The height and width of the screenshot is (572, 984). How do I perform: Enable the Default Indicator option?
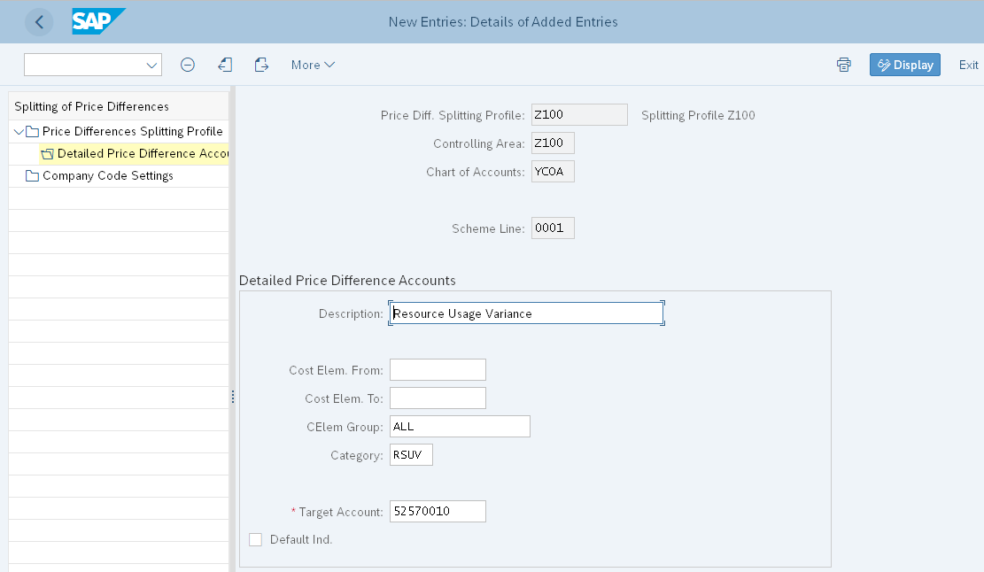[256, 539]
